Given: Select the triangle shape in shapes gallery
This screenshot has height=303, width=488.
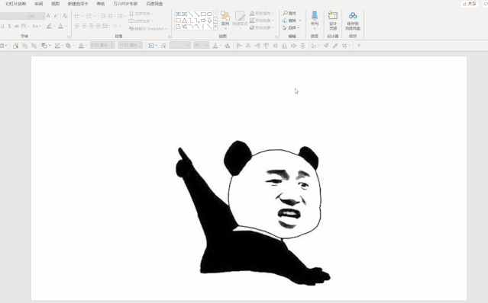Looking at the screenshot, I should point(184,21).
